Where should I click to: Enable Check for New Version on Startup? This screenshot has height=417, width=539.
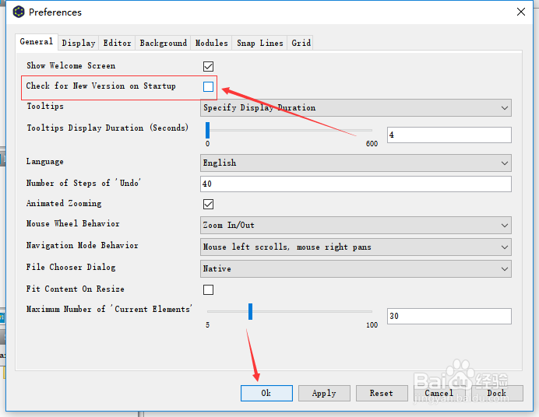(x=208, y=86)
